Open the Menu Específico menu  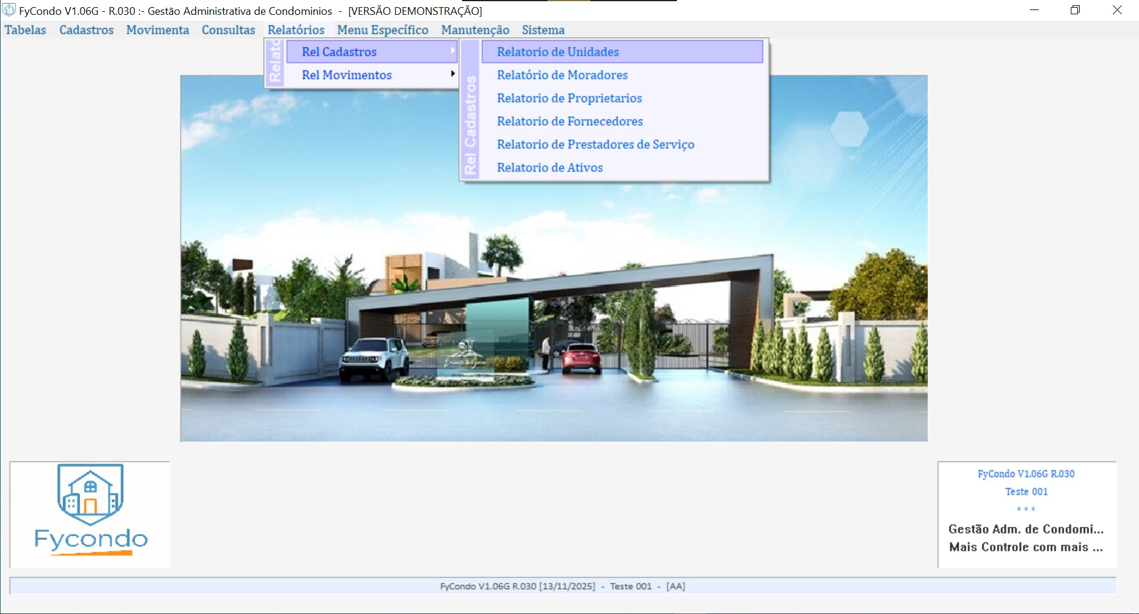tap(382, 30)
